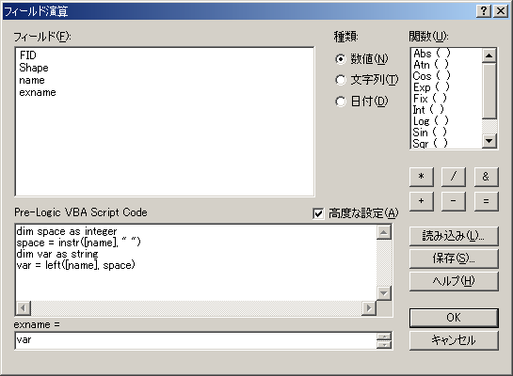
Task: Select exname in the fields list
Action: point(38,92)
